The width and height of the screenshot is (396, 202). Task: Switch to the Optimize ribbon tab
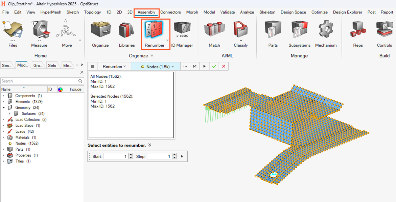click(320, 12)
